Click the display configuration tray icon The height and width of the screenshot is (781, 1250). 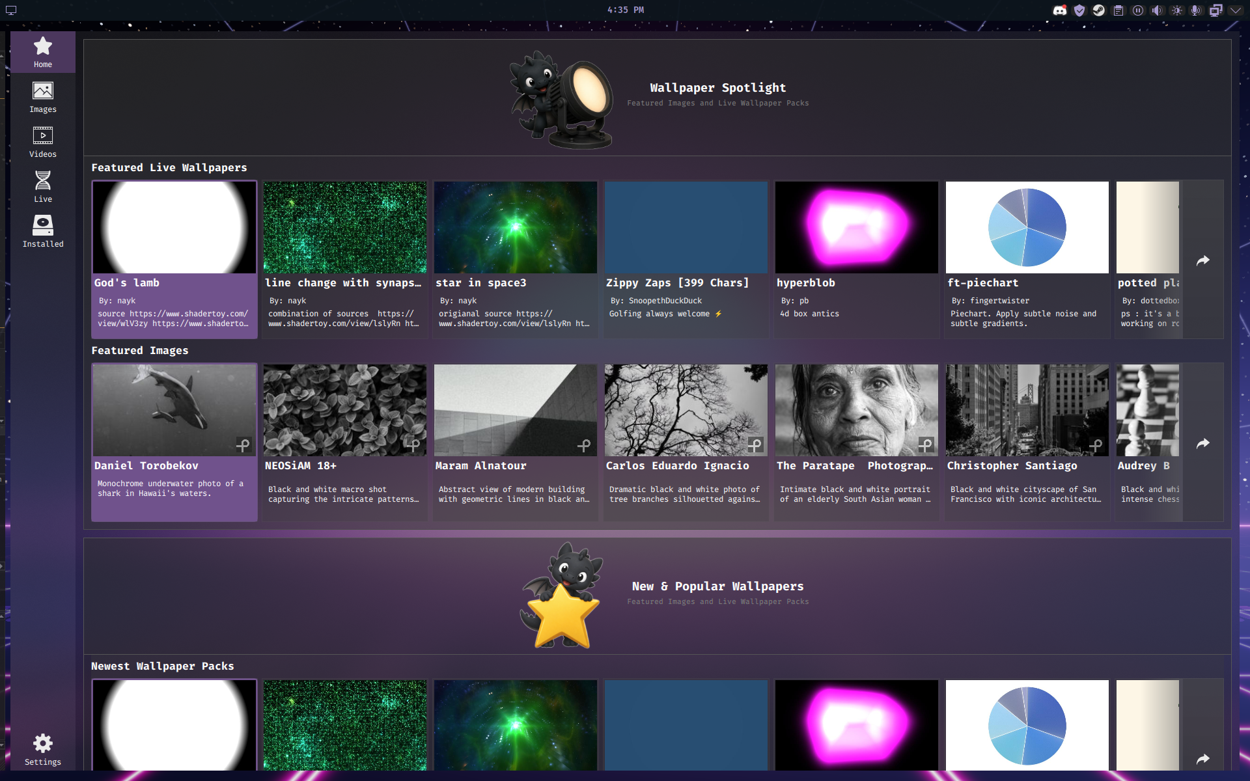1215,10
